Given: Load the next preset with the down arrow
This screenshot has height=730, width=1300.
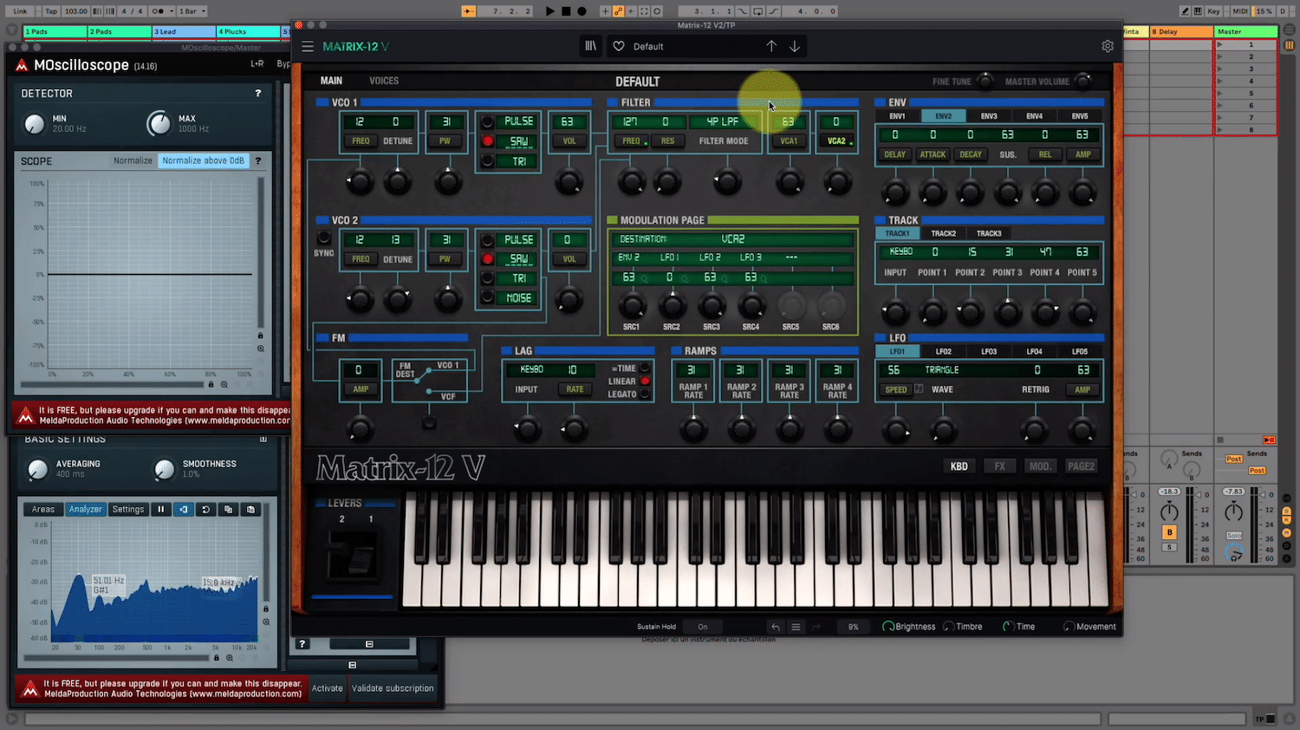Looking at the screenshot, I should tap(795, 46).
